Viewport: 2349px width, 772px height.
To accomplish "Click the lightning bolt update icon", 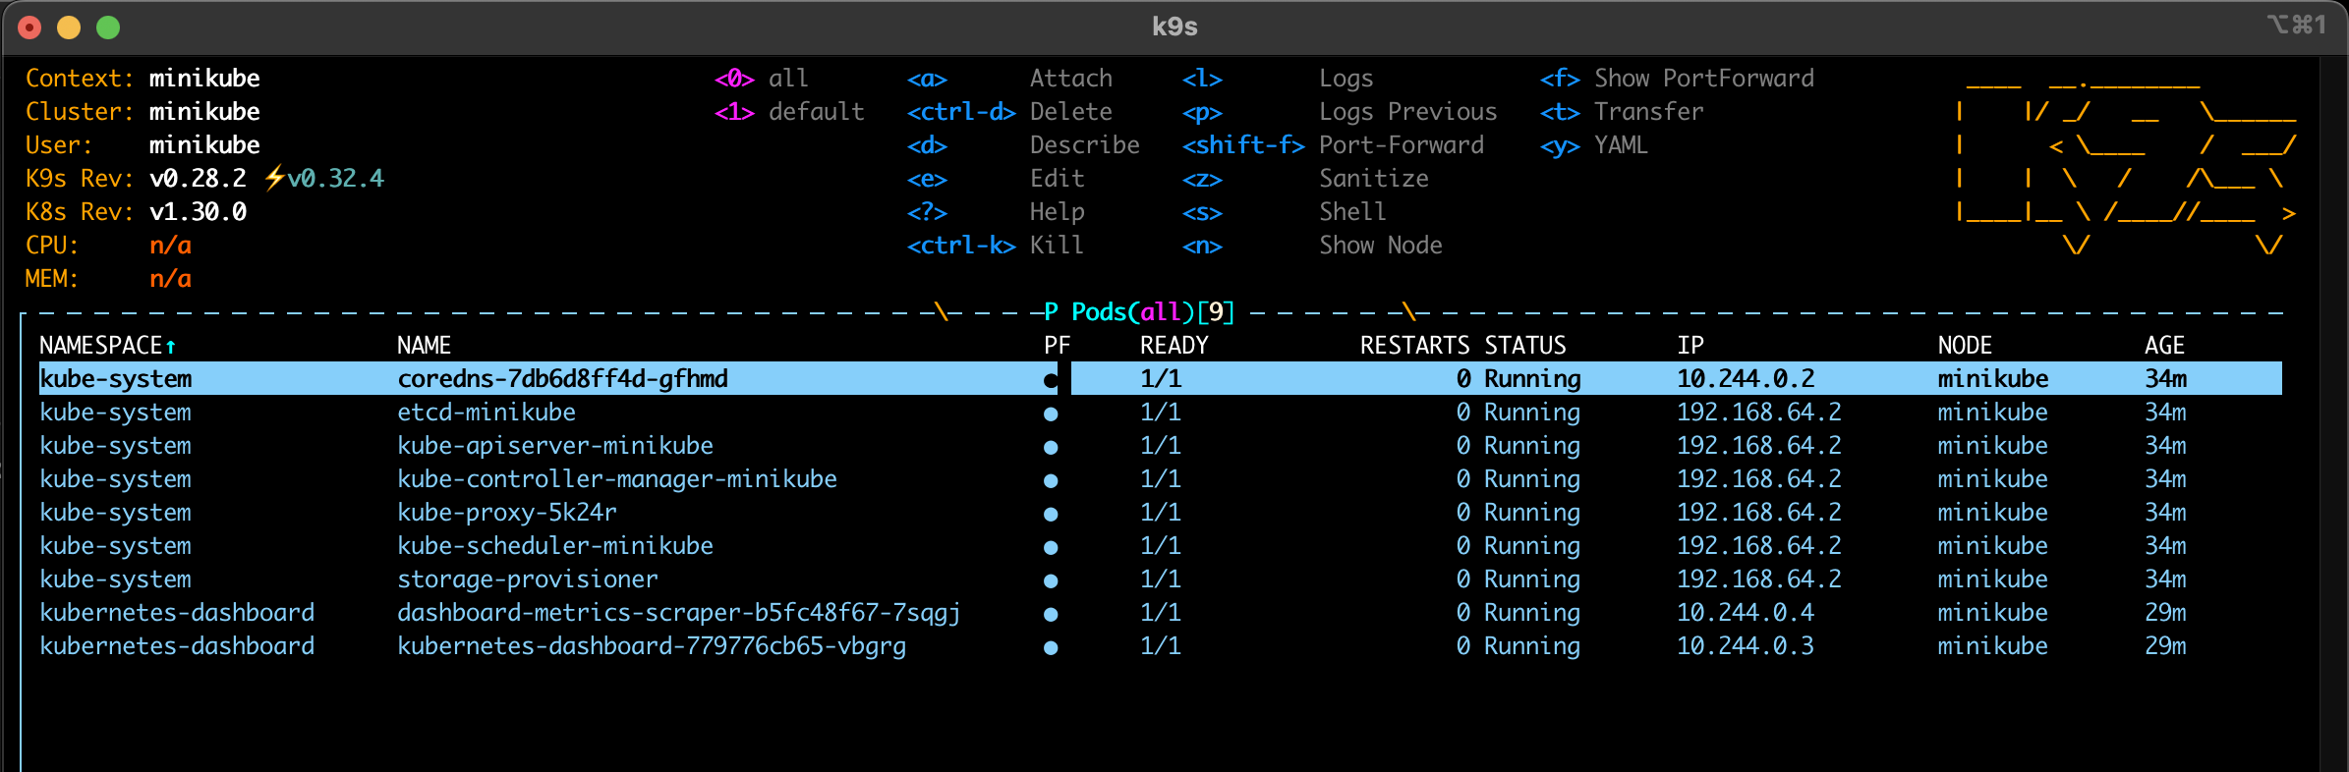I will 274,178.
